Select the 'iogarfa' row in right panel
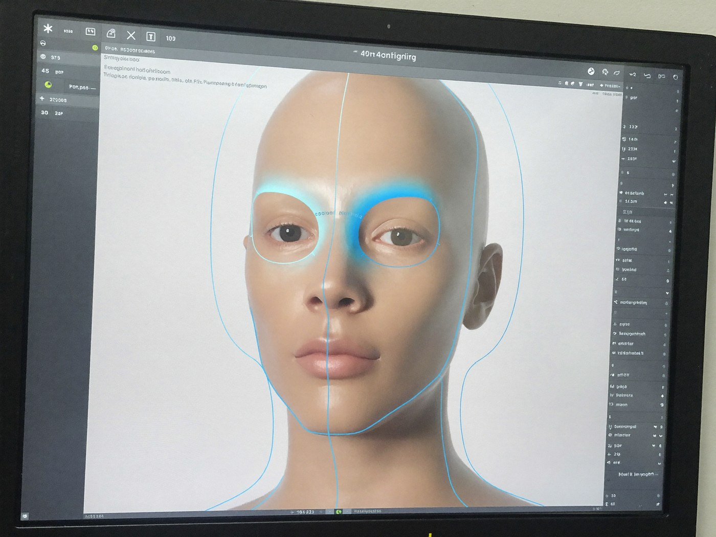 click(644, 249)
